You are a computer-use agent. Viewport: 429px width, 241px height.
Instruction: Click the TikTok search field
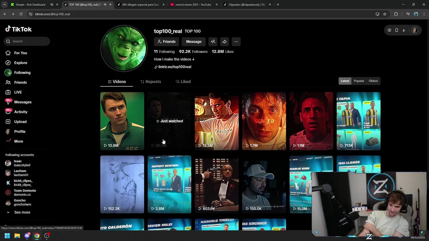[27, 41]
